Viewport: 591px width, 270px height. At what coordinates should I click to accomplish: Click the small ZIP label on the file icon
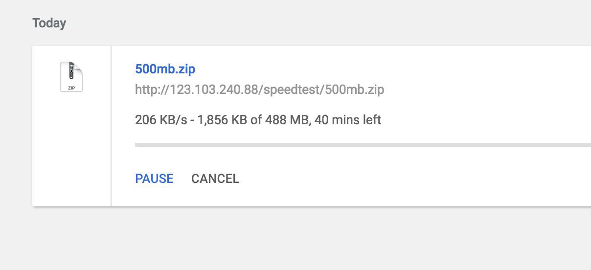click(x=71, y=88)
